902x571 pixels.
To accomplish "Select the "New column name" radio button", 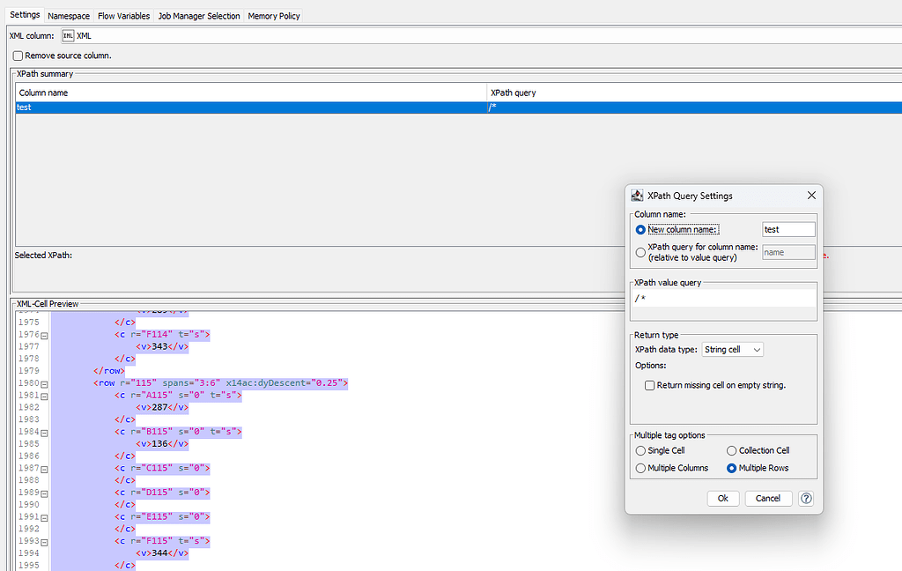I will click(x=642, y=229).
